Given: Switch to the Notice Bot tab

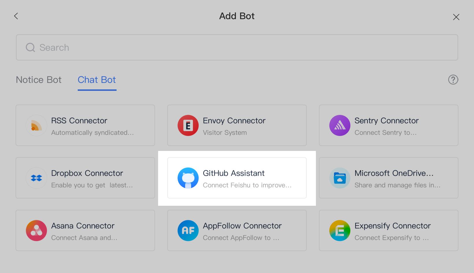Looking at the screenshot, I should pyautogui.click(x=39, y=80).
